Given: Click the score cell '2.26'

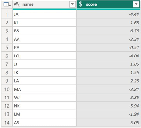Looking at the screenshot, I should (108, 81).
